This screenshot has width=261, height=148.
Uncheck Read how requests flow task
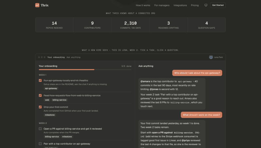(40, 96)
